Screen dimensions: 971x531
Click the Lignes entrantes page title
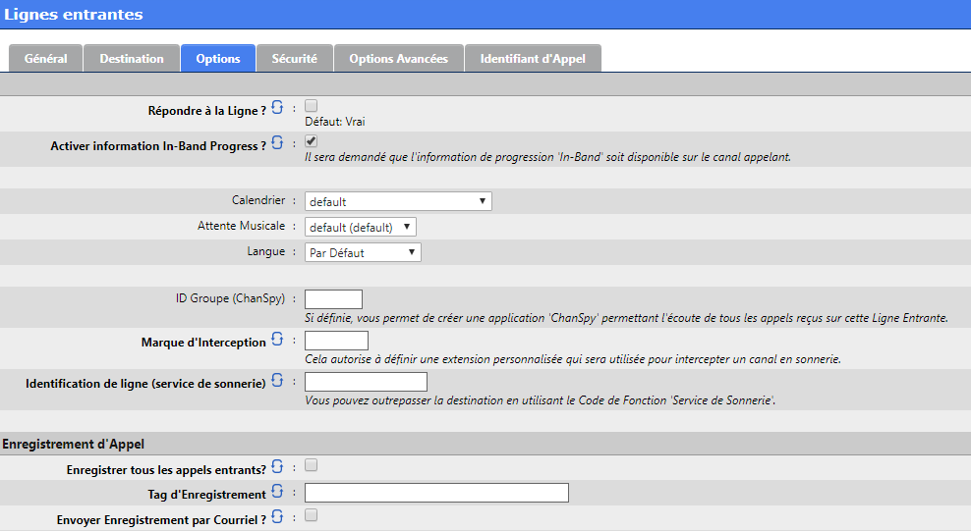tap(73, 14)
